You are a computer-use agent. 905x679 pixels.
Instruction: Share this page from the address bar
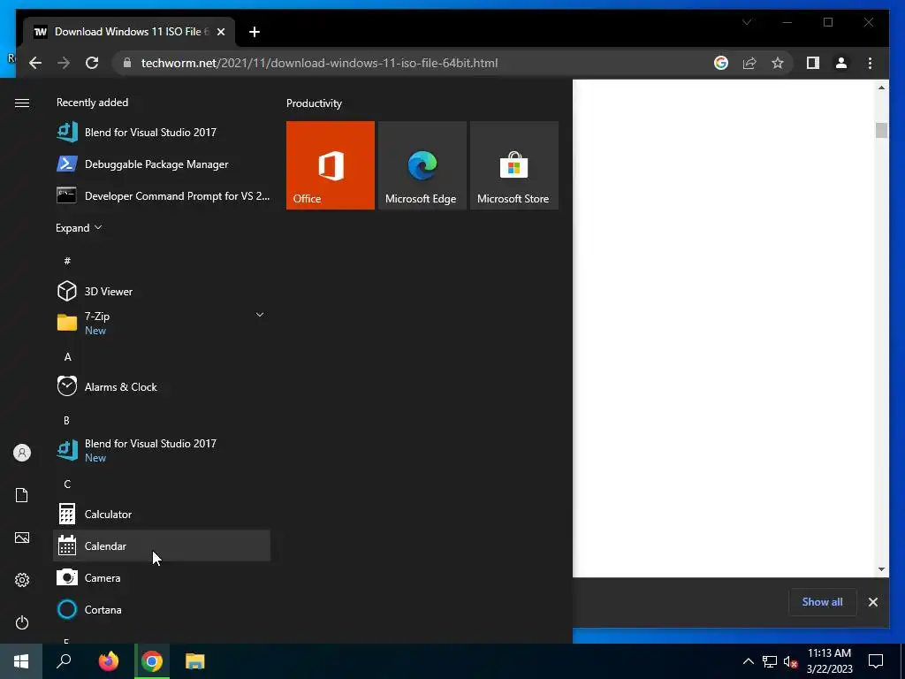click(749, 63)
